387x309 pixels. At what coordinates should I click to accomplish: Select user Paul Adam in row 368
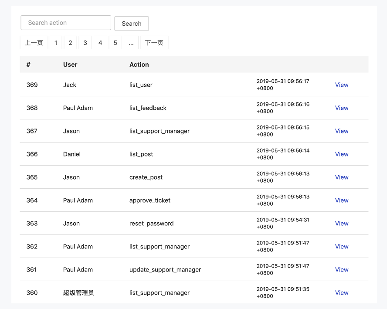pos(78,108)
